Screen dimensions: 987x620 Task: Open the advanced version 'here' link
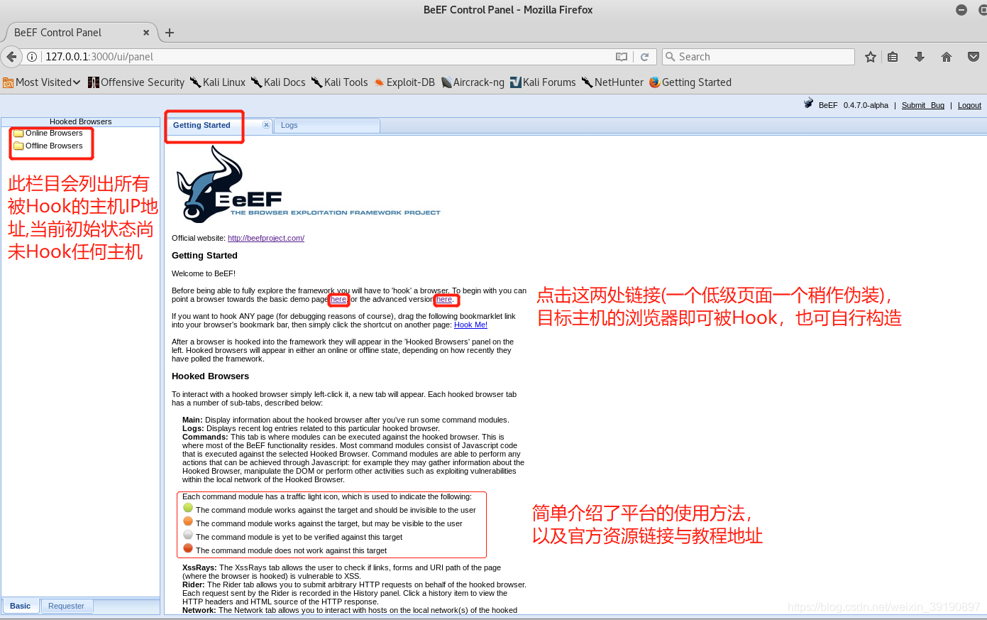pyautogui.click(x=444, y=299)
